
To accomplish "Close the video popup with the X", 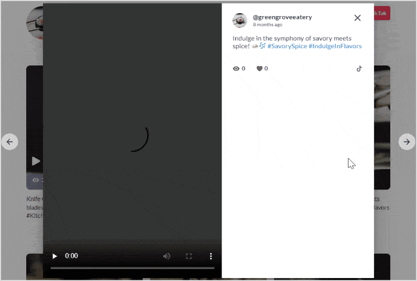I will pyautogui.click(x=357, y=18).
